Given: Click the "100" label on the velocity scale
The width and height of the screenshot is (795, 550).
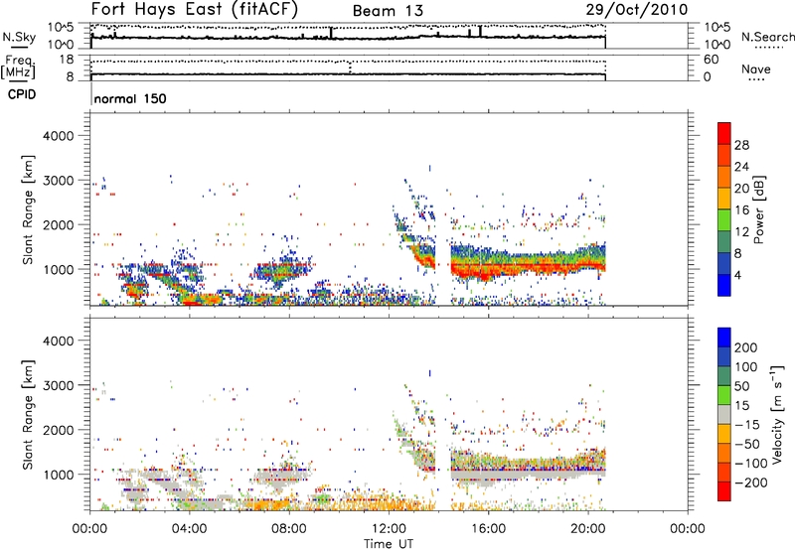Looking at the screenshot, I should (746, 367).
